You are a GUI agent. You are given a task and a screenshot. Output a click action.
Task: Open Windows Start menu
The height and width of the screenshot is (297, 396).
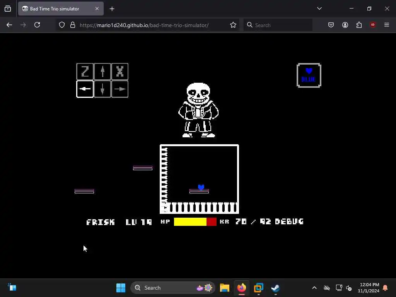(x=121, y=288)
